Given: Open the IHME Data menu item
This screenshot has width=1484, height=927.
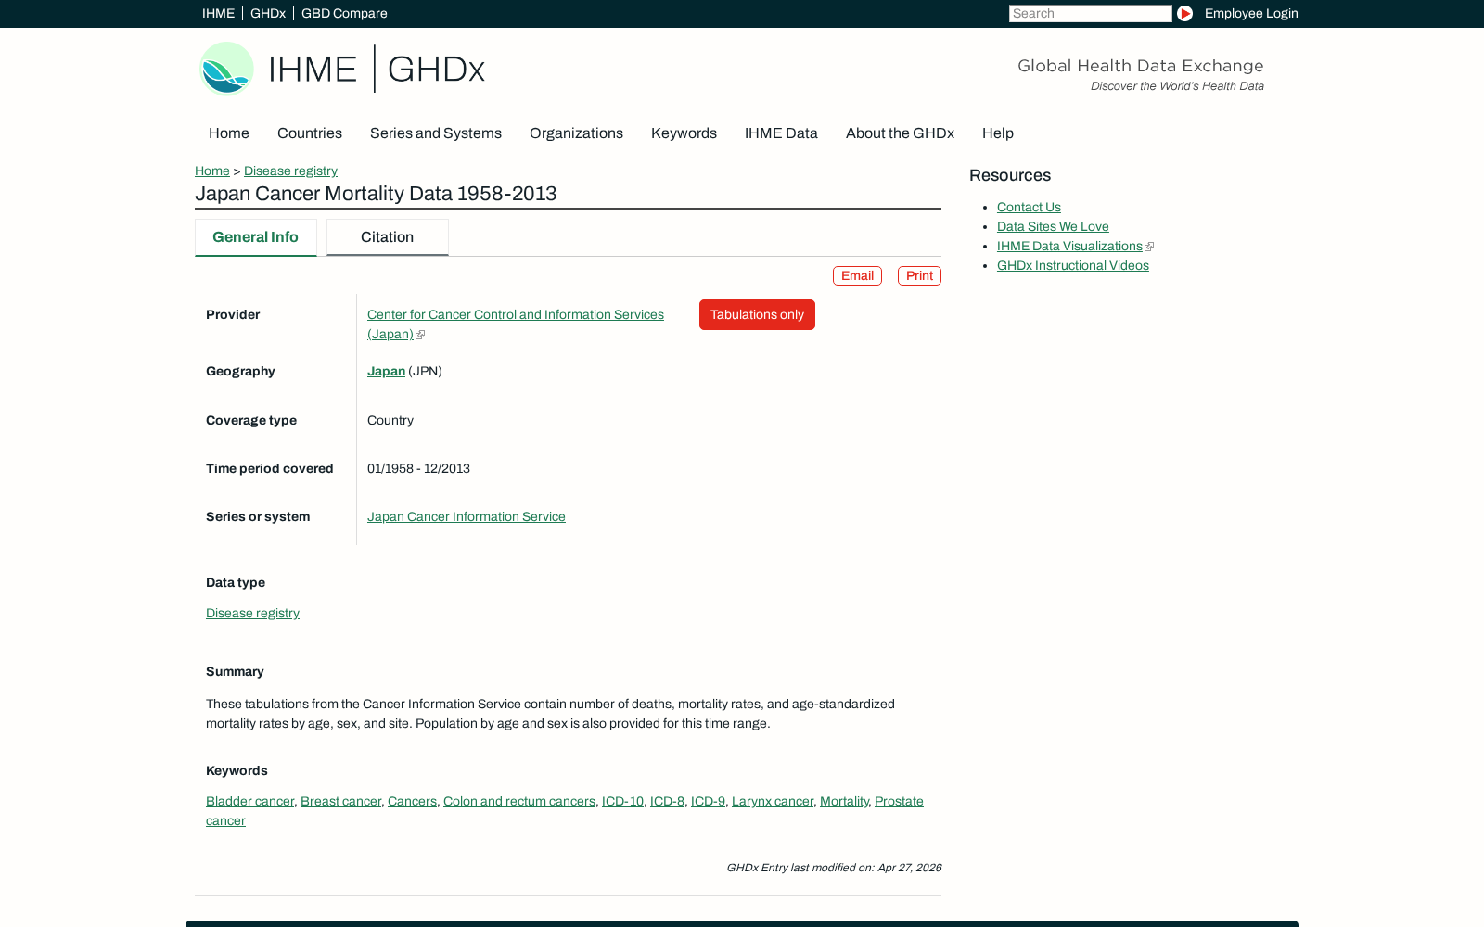Looking at the screenshot, I should coord(781,133).
